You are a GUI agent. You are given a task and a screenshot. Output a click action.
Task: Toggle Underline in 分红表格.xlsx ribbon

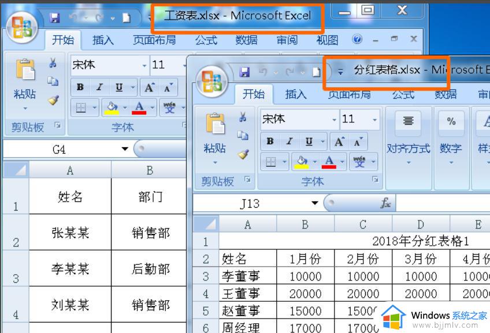(309, 141)
